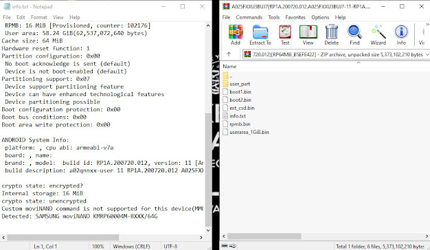Open the WinRAR File menu
Viewport: 430px width, 250px height.
(226, 17)
